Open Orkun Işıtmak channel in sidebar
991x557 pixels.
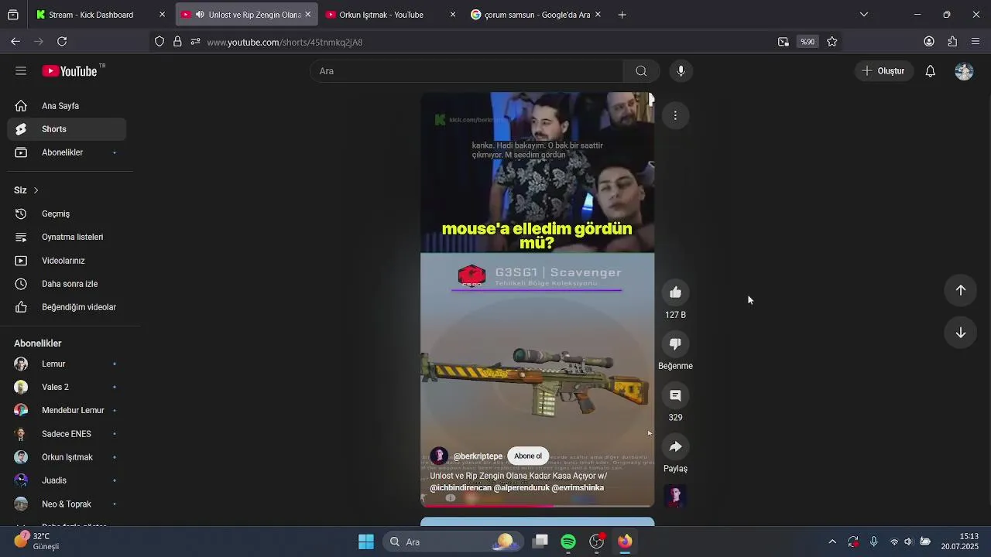(x=67, y=457)
